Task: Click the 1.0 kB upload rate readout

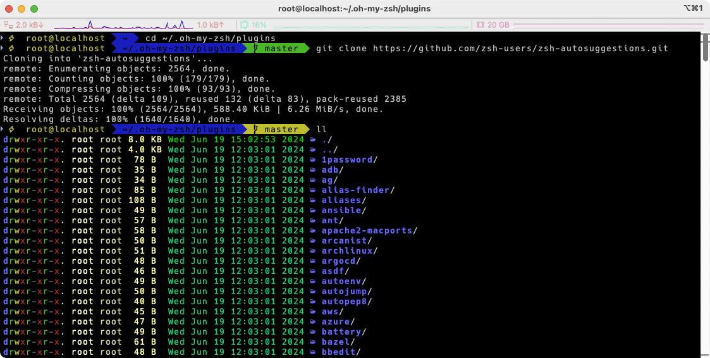Action: click(x=211, y=25)
